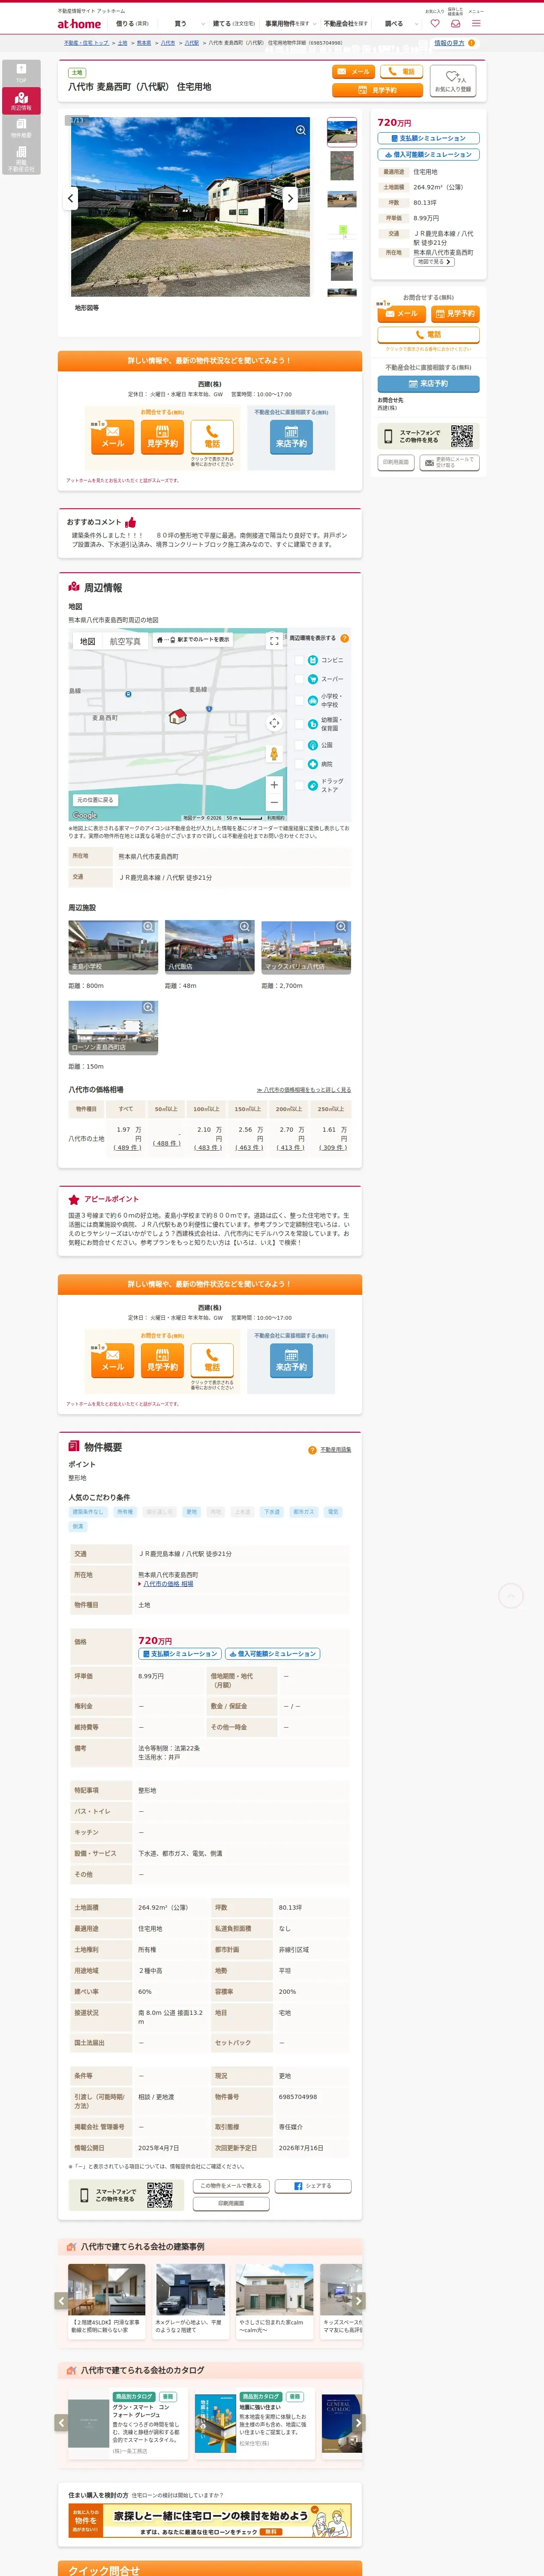Click the Street View pegman icon
This screenshot has height=2576, width=544.
pos(274,753)
